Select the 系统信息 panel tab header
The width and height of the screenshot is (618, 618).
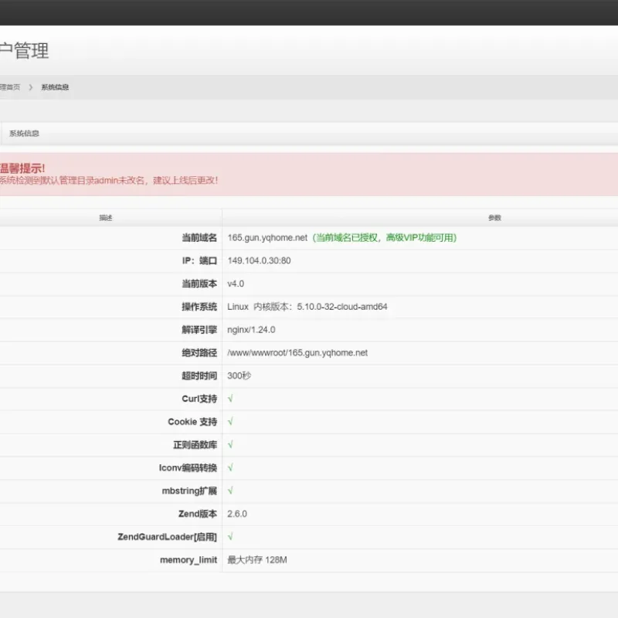[x=24, y=133]
